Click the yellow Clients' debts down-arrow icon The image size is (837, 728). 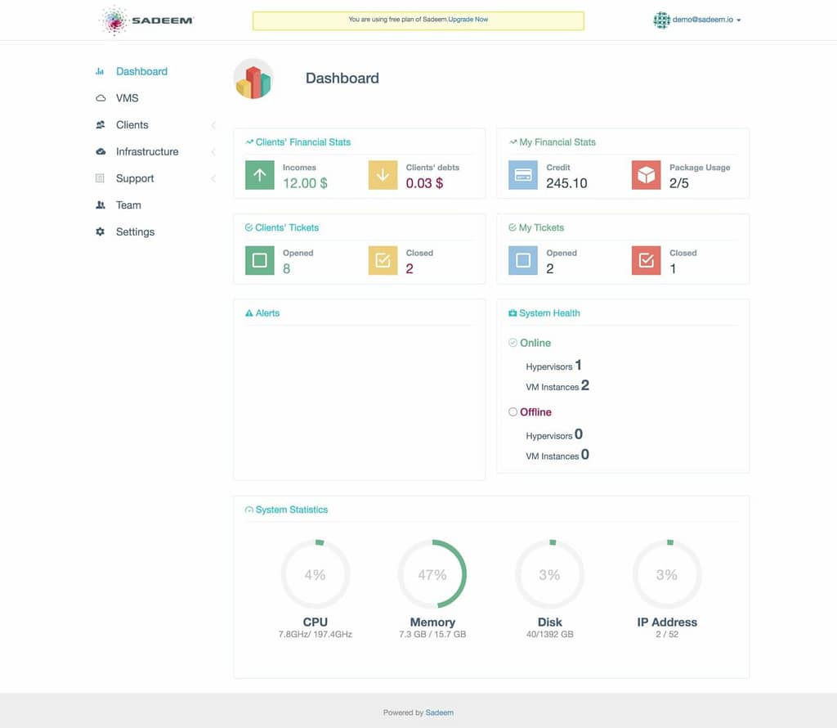(383, 175)
